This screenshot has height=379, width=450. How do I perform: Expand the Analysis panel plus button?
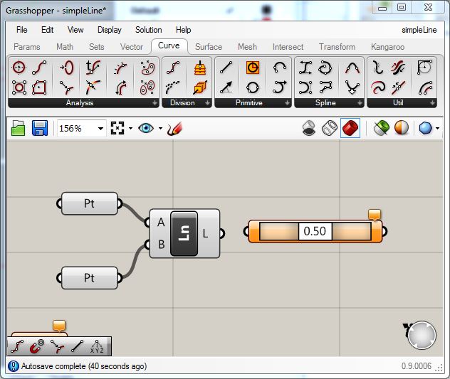coord(155,102)
